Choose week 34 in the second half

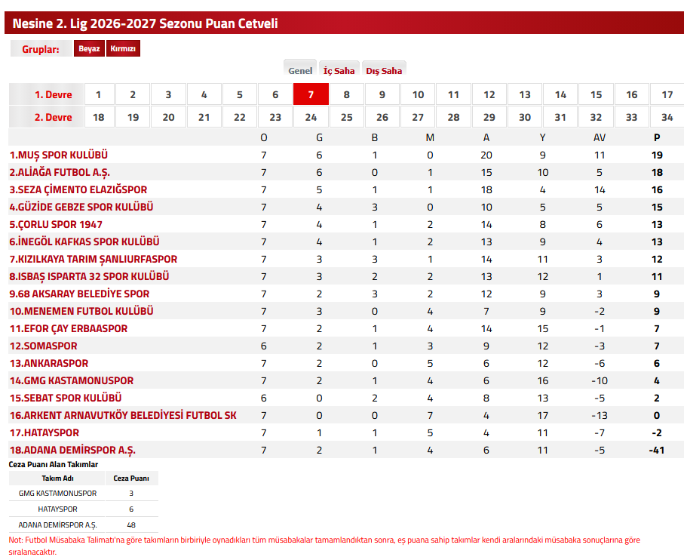coord(667,117)
